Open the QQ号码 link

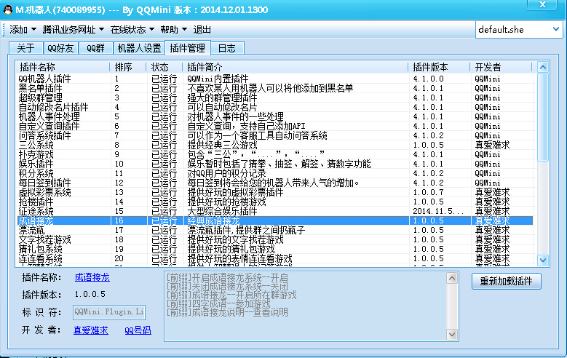(138, 330)
